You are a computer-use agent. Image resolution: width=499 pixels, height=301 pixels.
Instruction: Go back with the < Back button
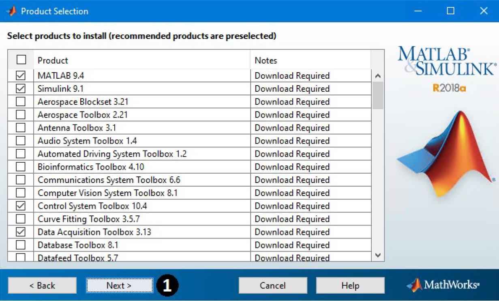point(42,286)
